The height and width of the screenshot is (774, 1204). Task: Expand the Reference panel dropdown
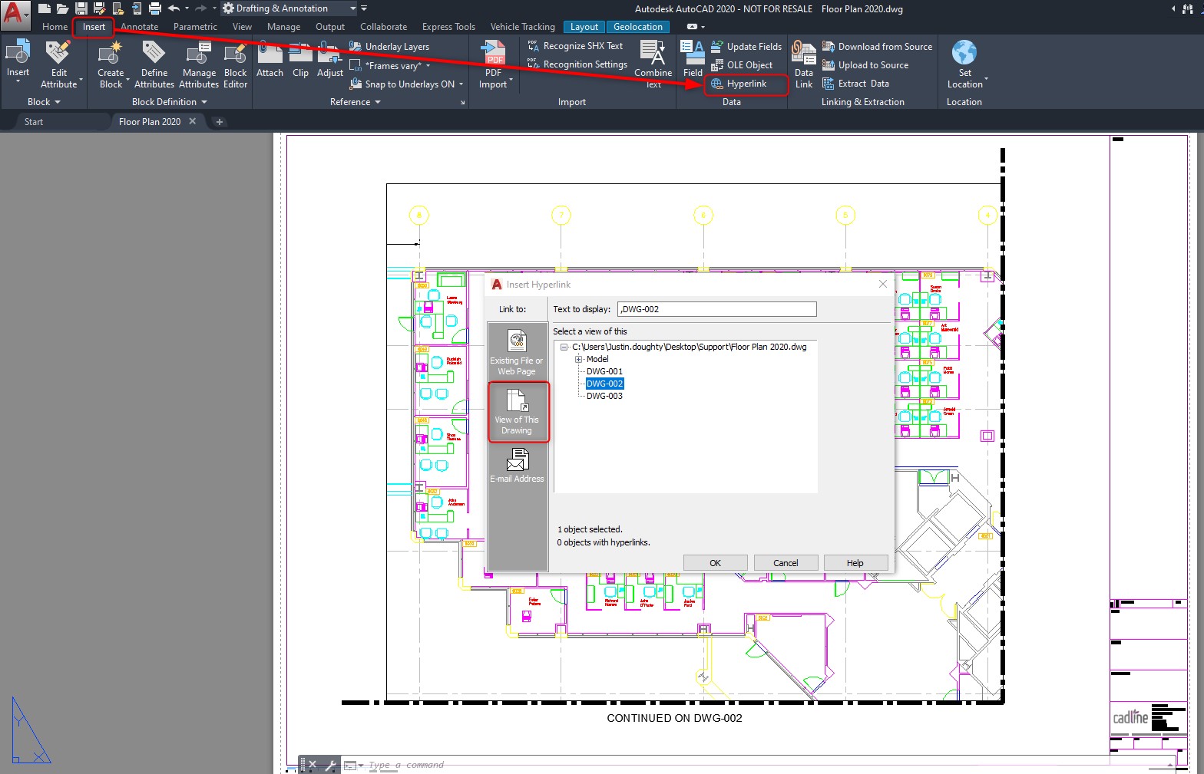point(355,102)
